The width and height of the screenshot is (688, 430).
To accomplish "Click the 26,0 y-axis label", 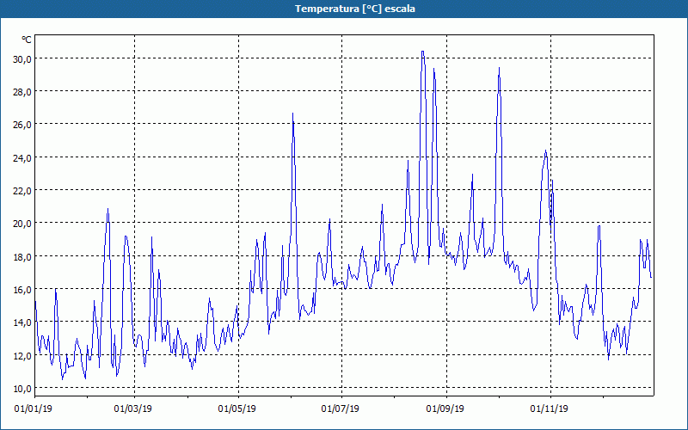I will (x=22, y=125).
